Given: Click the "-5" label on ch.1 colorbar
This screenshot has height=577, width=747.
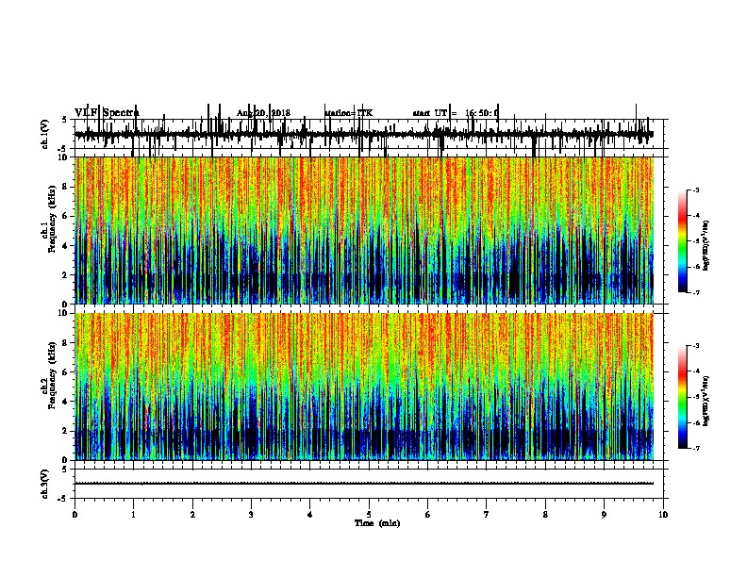Looking at the screenshot, I should coord(696,241).
